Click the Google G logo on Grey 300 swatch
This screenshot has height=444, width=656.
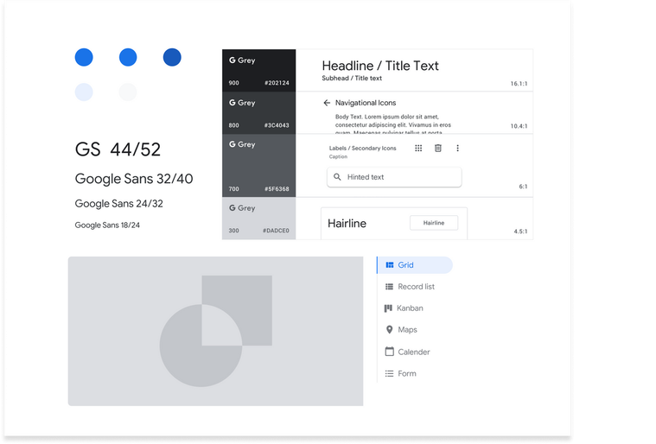pos(232,208)
